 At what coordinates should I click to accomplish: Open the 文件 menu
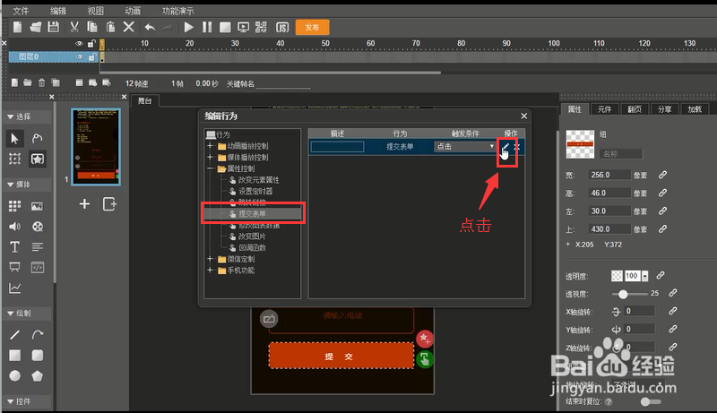(x=21, y=11)
